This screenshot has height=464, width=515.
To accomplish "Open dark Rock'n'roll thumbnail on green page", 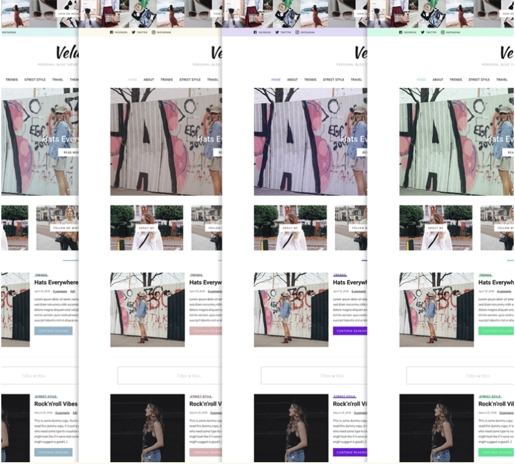I will 436,428.
